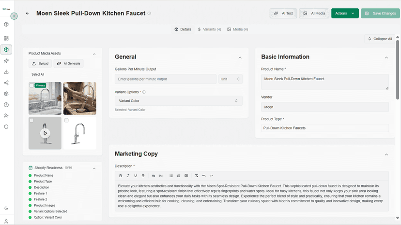Apply bold formatting in description editor
401x225 pixels.
coord(121,176)
